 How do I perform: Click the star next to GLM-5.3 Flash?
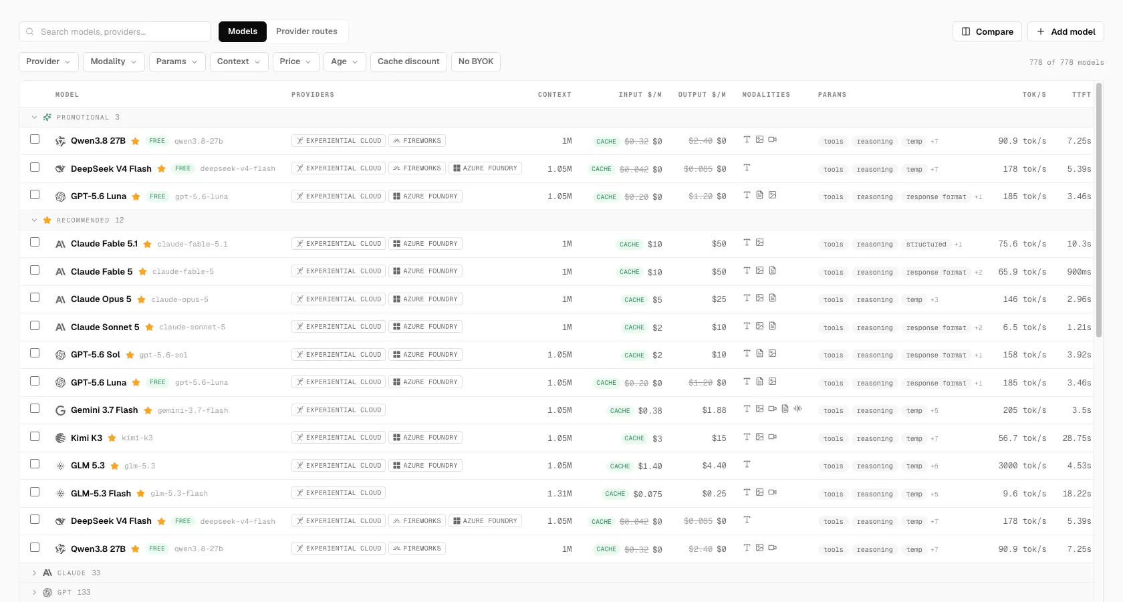(x=140, y=494)
